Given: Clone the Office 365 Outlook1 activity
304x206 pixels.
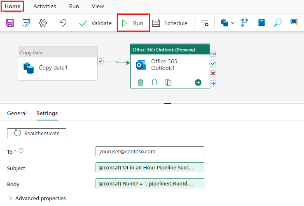Looking at the screenshot, I should click(168, 83).
